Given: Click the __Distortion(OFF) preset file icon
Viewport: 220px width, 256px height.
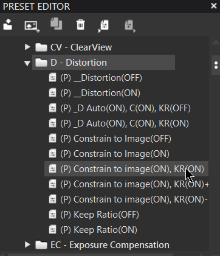Looking at the screenshot, I should click(53, 78).
